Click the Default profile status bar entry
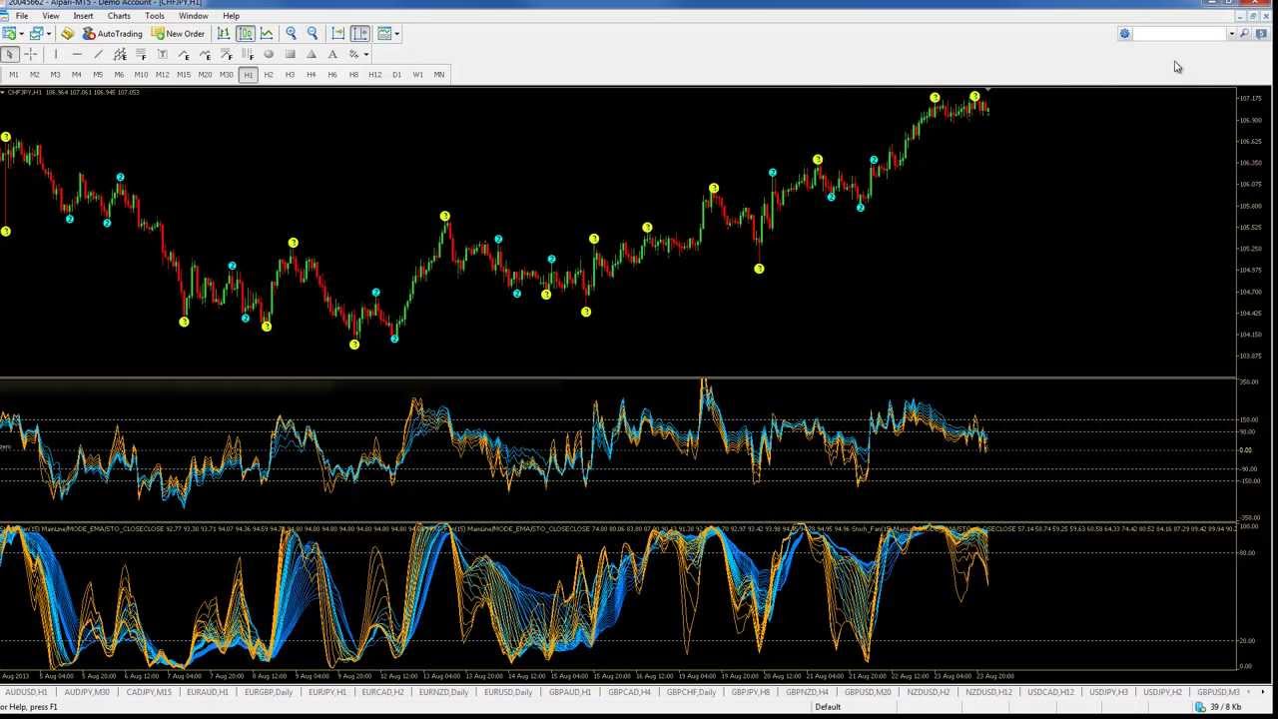1278x719 pixels. click(828, 707)
